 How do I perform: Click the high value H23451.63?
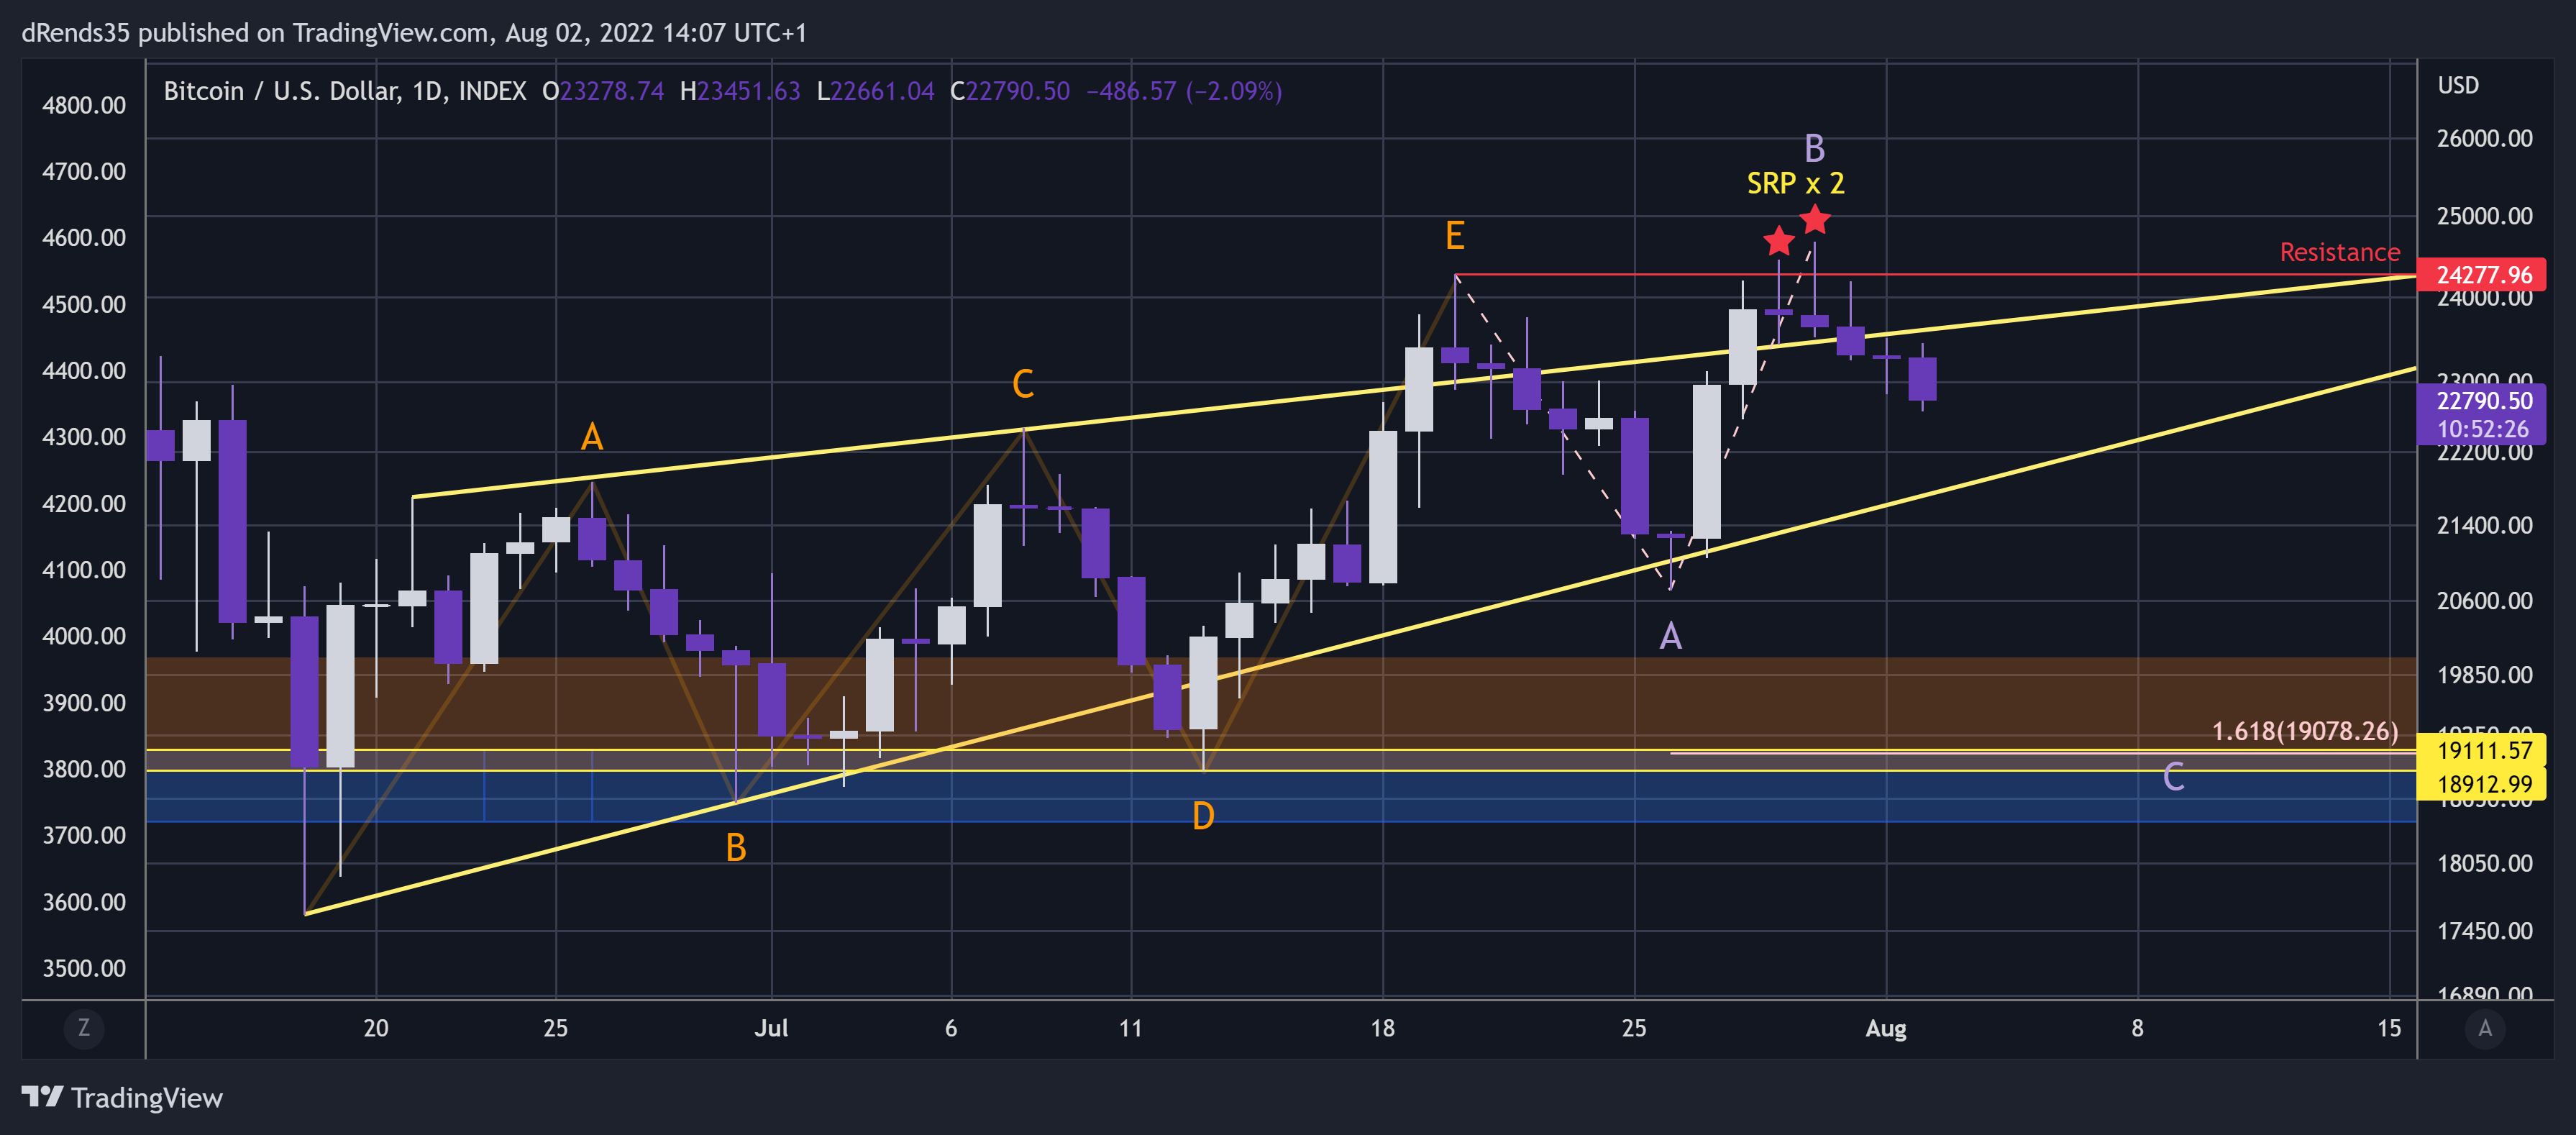(x=740, y=92)
